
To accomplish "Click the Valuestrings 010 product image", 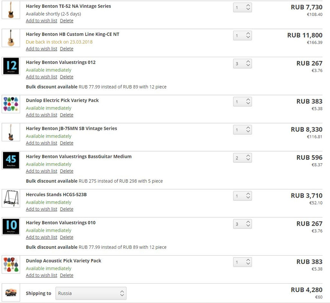I will click(x=11, y=226).
